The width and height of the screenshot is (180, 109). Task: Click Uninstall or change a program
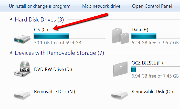[40, 6]
